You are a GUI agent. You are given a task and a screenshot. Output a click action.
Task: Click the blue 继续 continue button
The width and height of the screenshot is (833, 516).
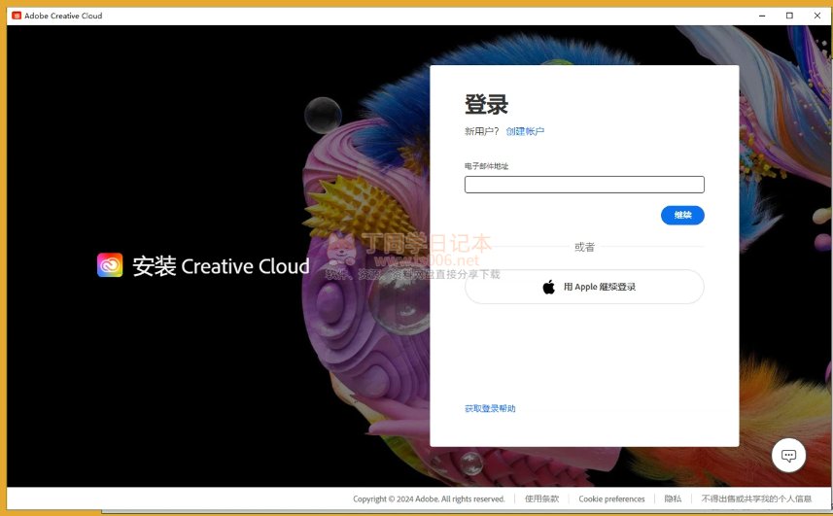(682, 215)
